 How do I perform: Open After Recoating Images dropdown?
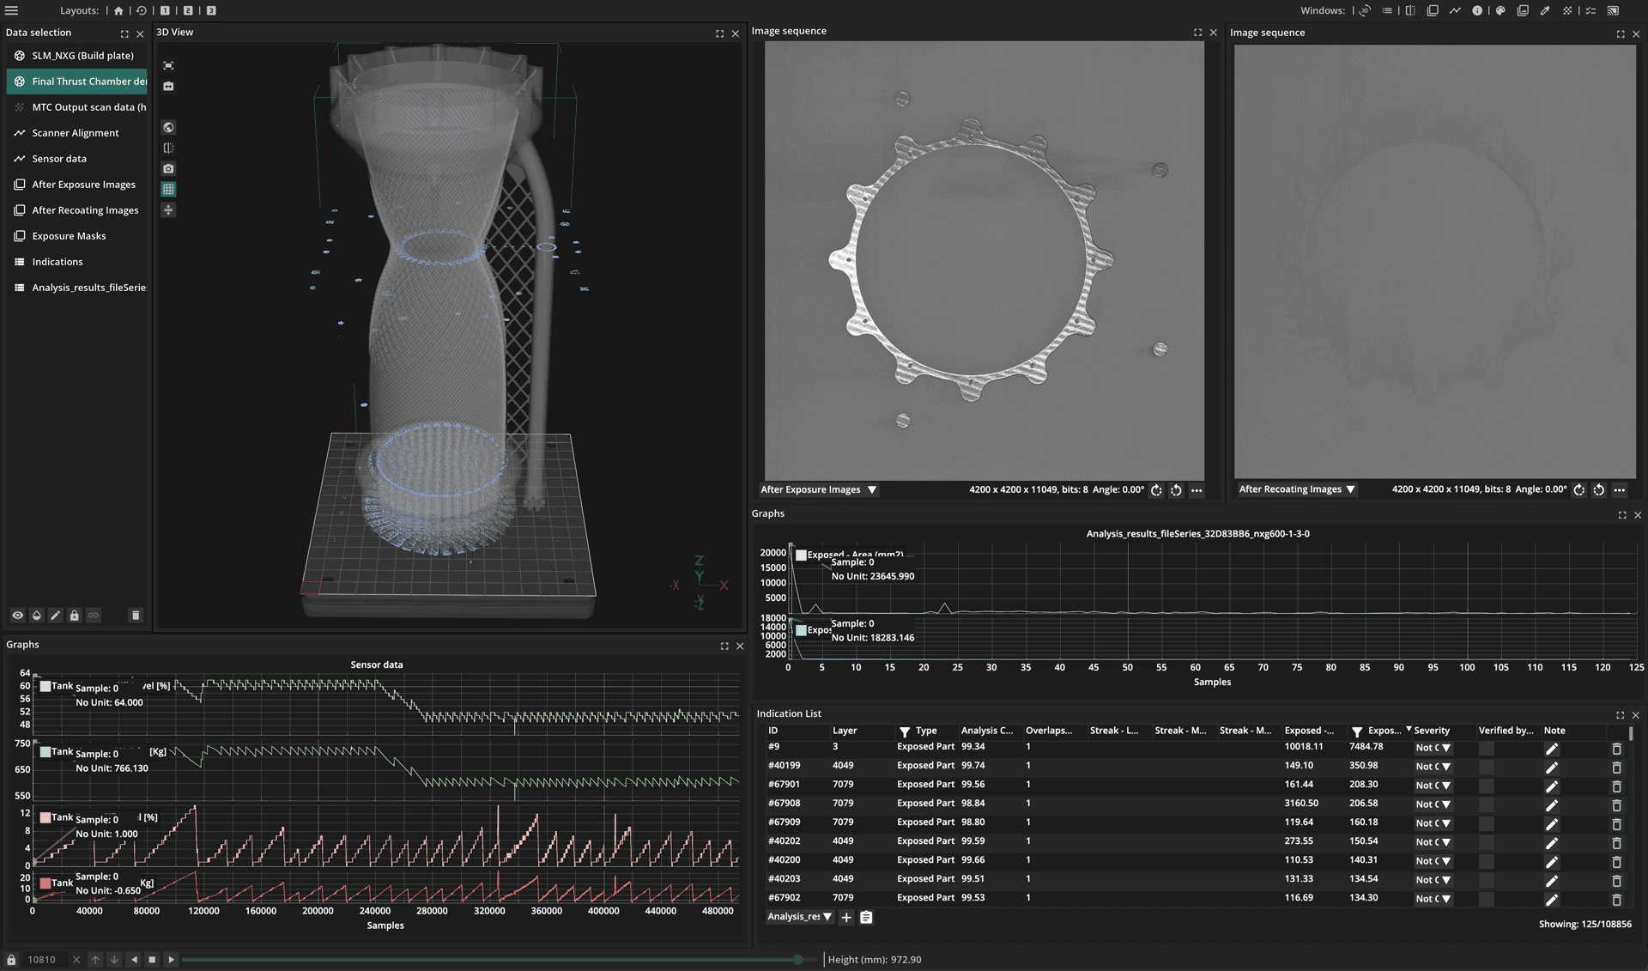pos(1350,489)
